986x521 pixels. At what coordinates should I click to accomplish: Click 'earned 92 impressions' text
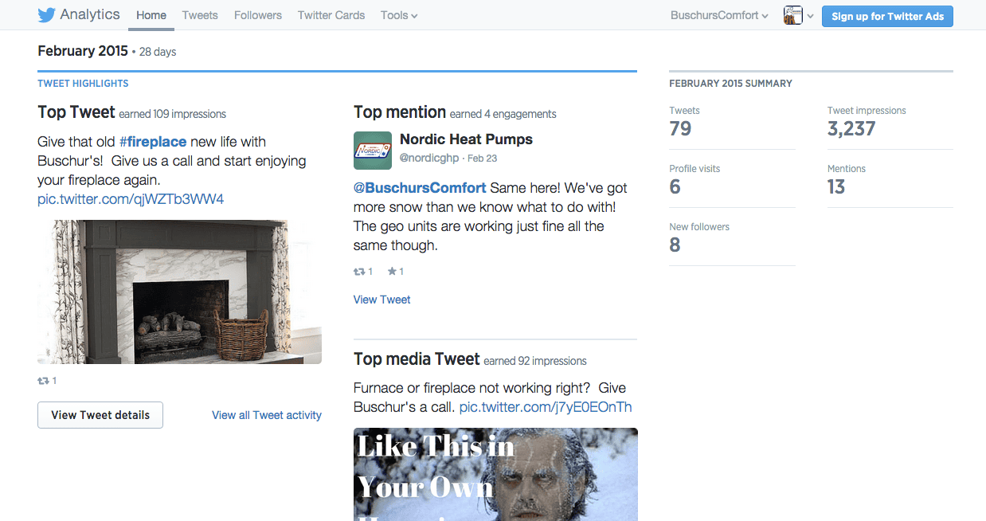tap(535, 361)
